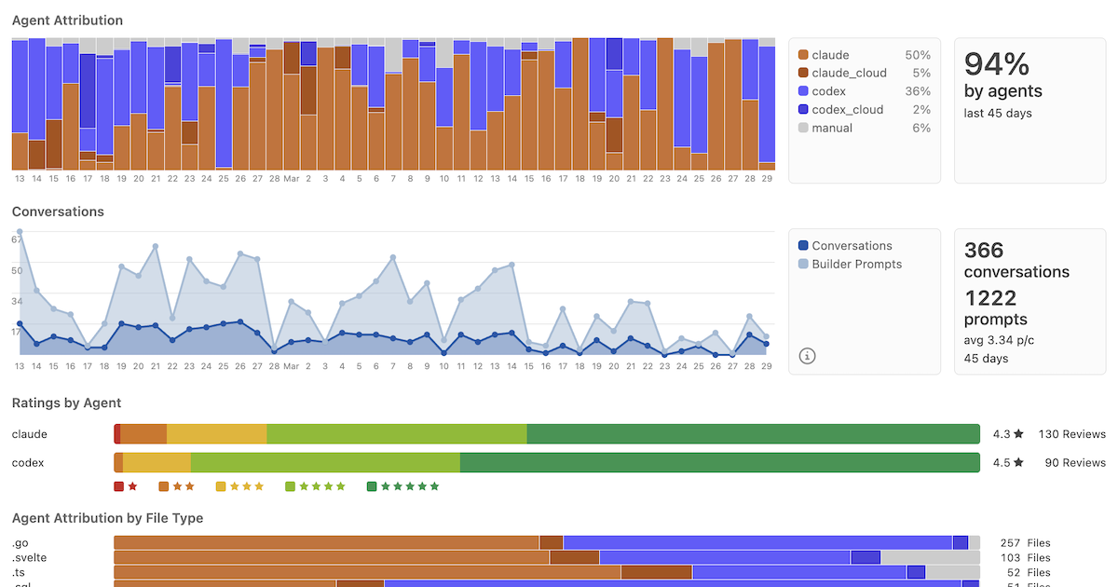Click "Mar" on the Agent Attribution chart axis
The height and width of the screenshot is (587, 1118).
[x=291, y=178]
